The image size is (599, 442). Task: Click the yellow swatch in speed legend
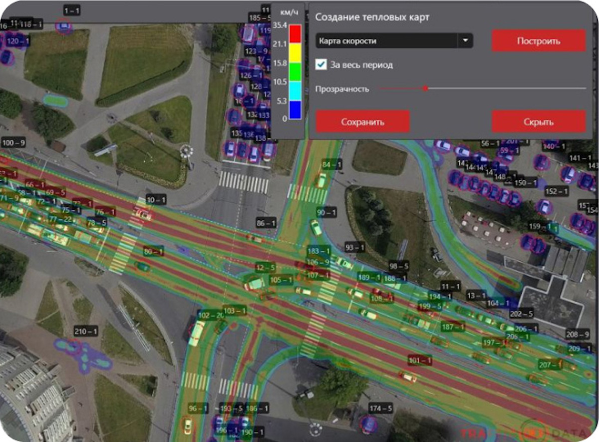point(295,53)
